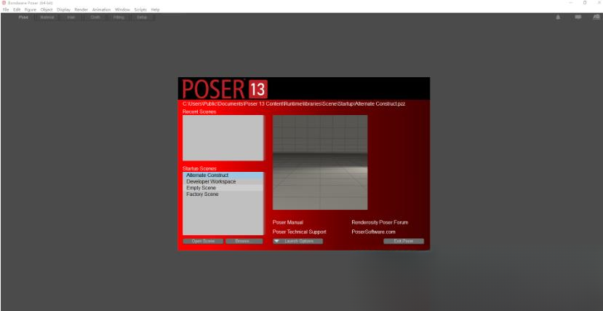Select Empty Scene in Startup Scenes
603x311 pixels.
223,188
